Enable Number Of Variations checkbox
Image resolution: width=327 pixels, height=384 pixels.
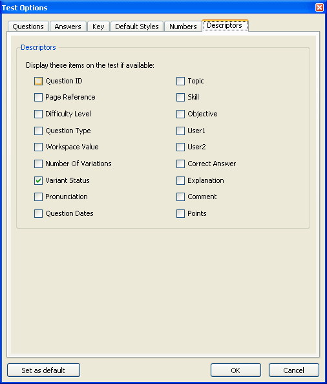point(38,164)
